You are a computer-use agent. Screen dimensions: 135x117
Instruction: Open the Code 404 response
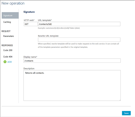[x=8, y=57]
